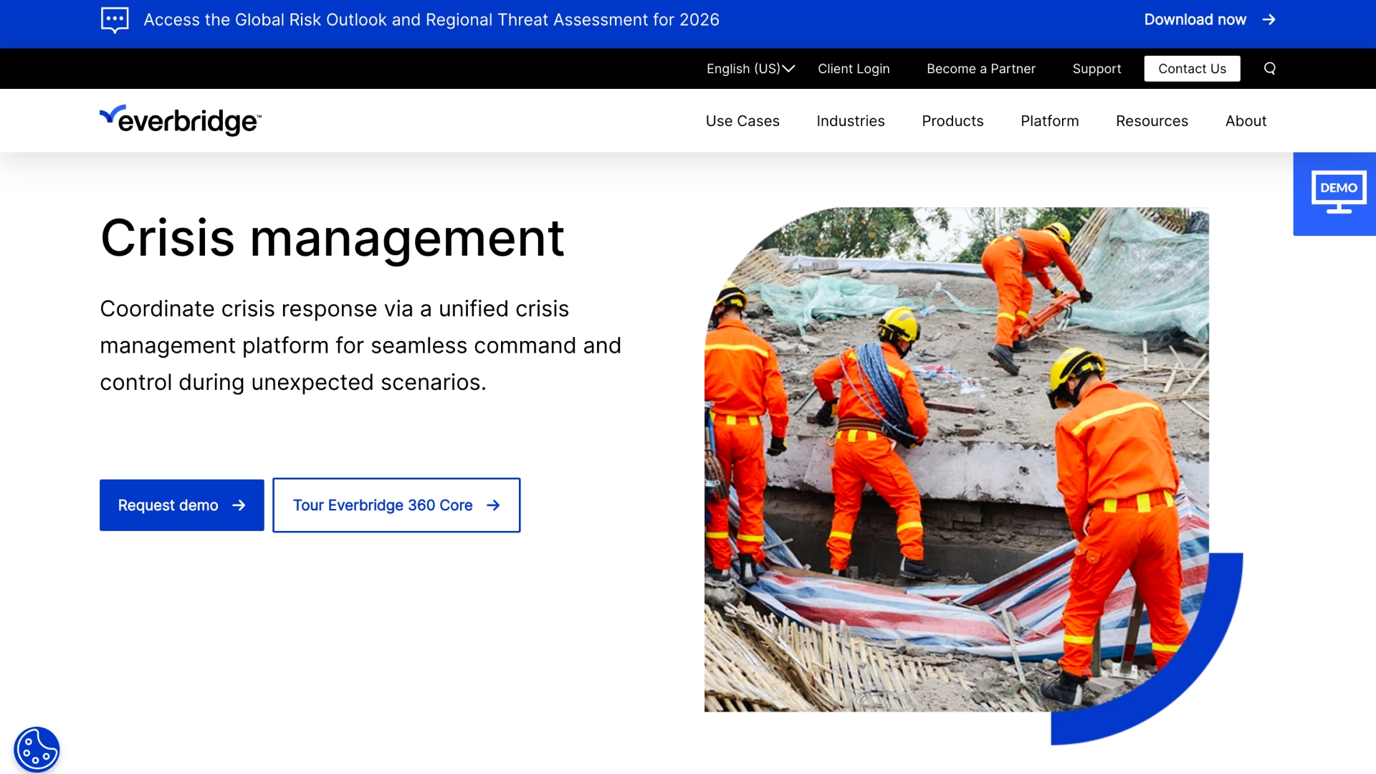
Task: Click the Request demo button
Action: [x=181, y=505]
